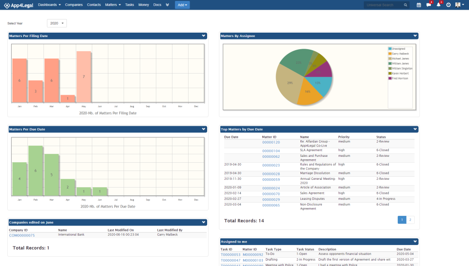Collapse the Matters Per Filing Date panel
Screen dimensions: 469x266
(204, 36)
